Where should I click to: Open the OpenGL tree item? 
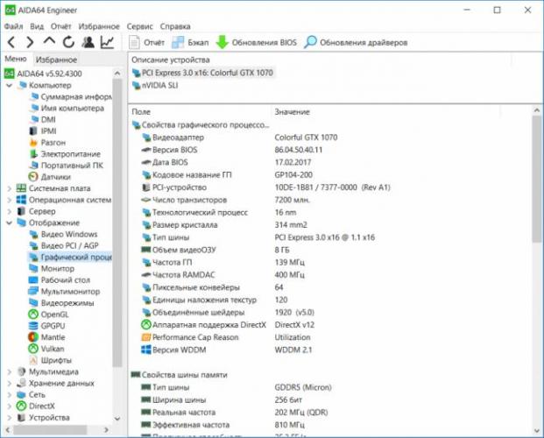coord(48,314)
